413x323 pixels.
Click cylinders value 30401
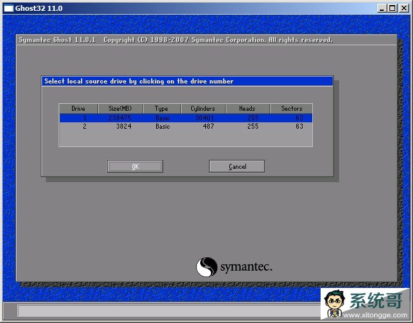[x=205, y=118]
